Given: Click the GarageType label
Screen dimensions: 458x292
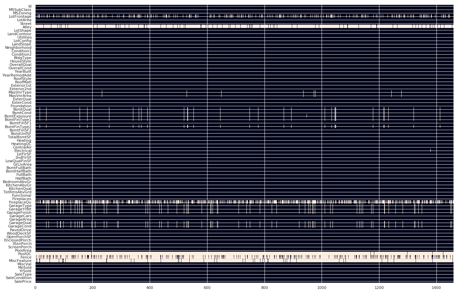Looking at the screenshot, I should tap(20, 206).
